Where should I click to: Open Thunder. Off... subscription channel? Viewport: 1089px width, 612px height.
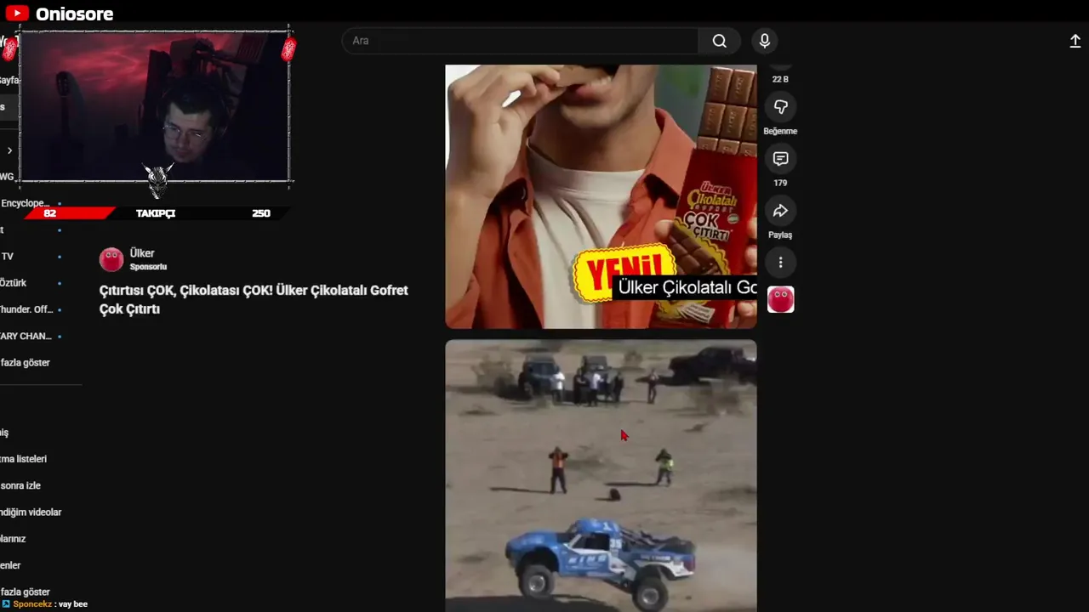(x=27, y=309)
